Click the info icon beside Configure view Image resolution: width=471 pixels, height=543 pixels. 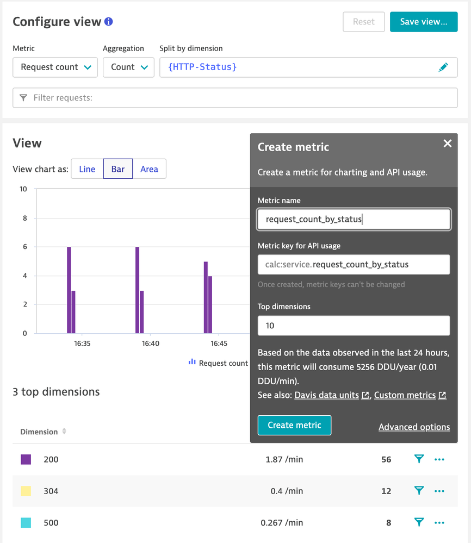click(109, 22)
